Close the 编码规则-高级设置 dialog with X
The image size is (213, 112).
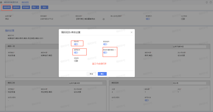(131, 32)
